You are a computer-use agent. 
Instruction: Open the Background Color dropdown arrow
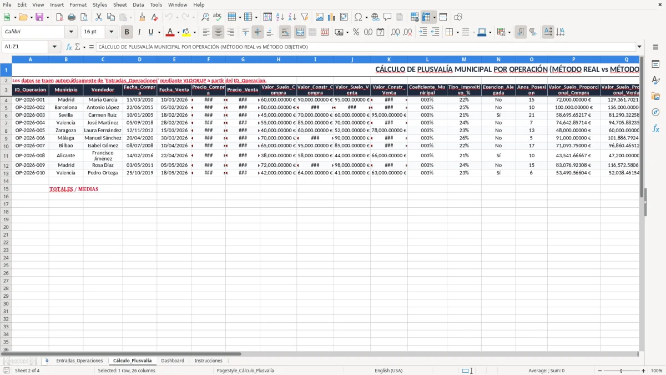coord(194,32)
